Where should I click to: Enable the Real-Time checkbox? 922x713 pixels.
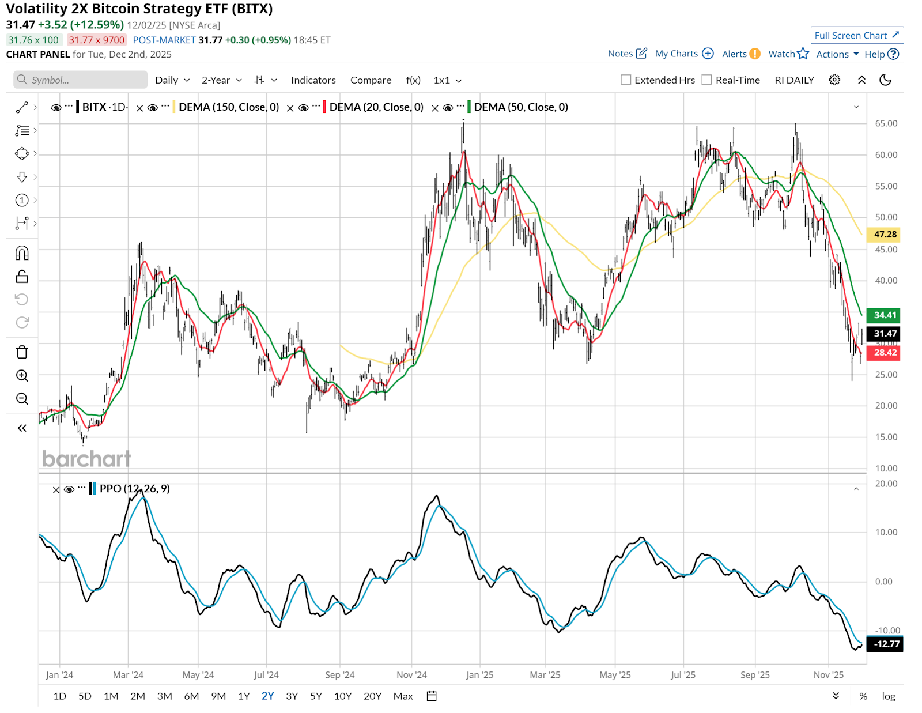pyautogui.click(x=707, y=80)
